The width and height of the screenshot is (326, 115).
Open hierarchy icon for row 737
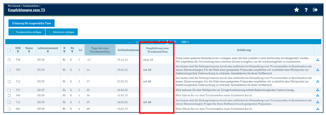318,90
